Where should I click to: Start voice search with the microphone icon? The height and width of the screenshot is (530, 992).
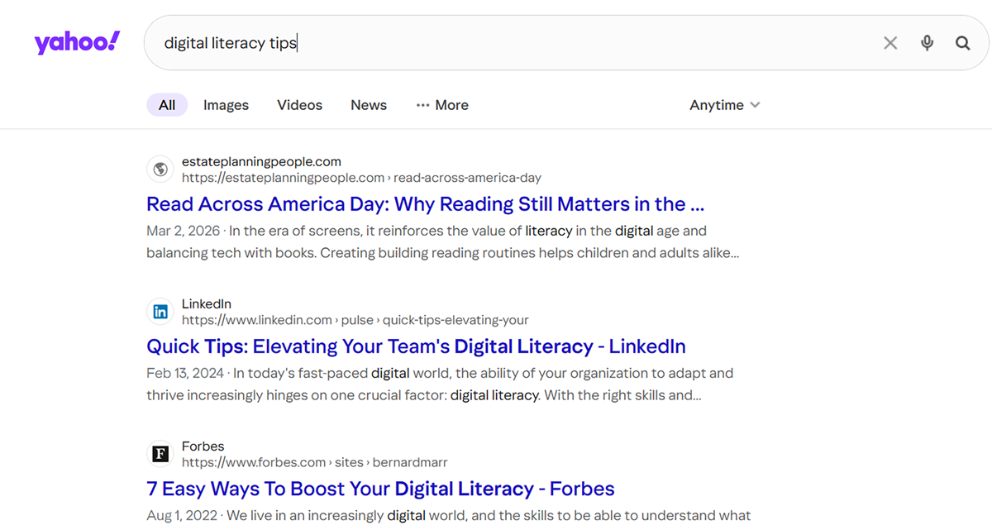click(927, 43)
